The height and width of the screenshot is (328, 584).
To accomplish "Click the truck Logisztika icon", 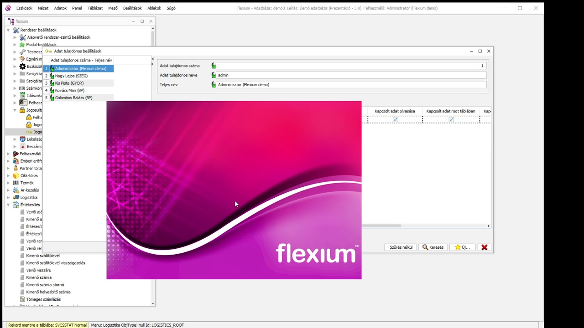I will 16,198.
